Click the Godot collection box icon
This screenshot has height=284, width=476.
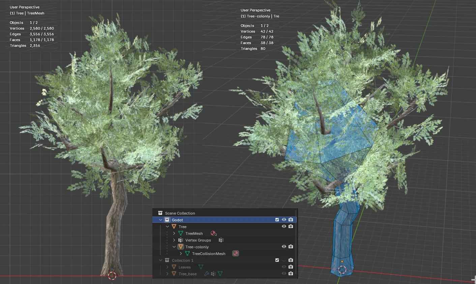tap(167, 220)
